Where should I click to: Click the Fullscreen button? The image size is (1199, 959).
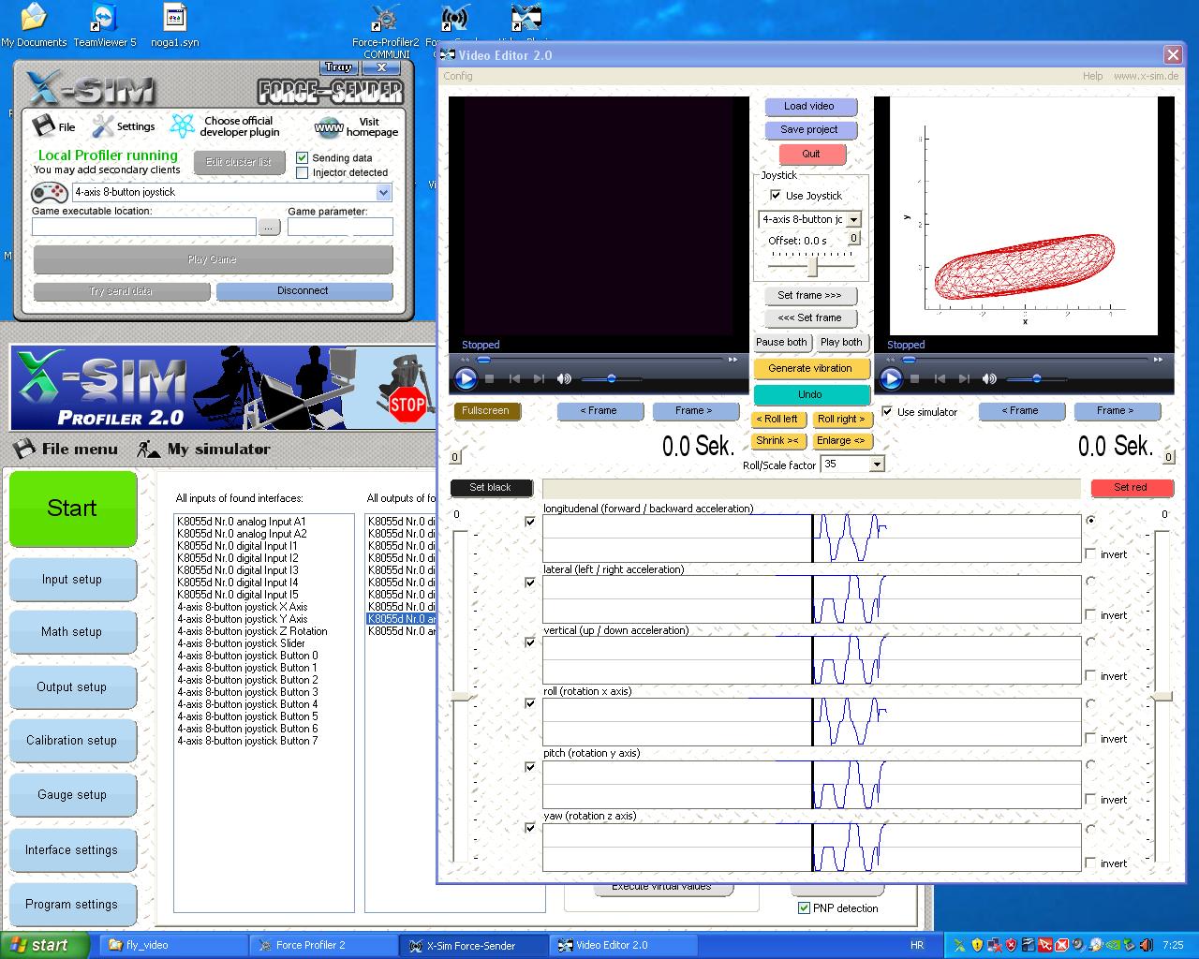[x=486, y=410]
